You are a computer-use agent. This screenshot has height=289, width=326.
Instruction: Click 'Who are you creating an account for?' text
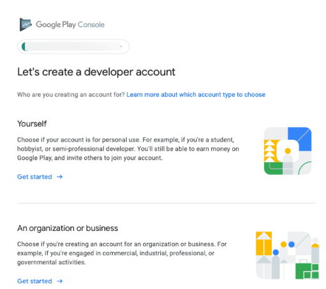pyautogui.click(x=71, y=94)
